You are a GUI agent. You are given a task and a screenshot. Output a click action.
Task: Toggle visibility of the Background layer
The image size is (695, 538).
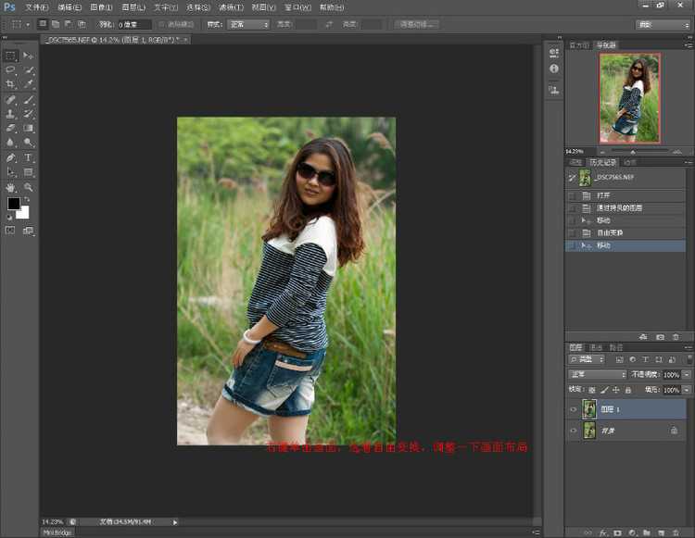573,431
